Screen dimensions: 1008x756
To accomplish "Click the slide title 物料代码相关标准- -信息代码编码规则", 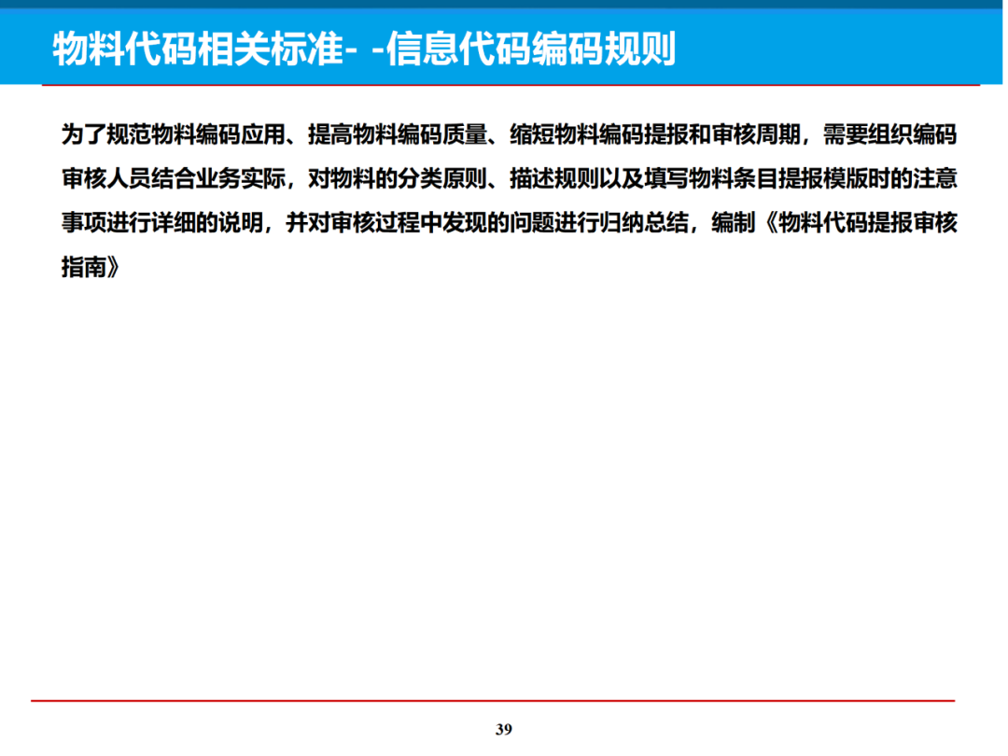I will (364, 49).
